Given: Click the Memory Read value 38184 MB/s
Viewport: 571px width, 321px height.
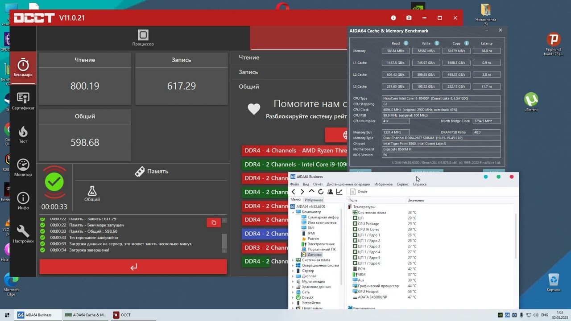Looking at the screenshot, I should pos(395,51).
